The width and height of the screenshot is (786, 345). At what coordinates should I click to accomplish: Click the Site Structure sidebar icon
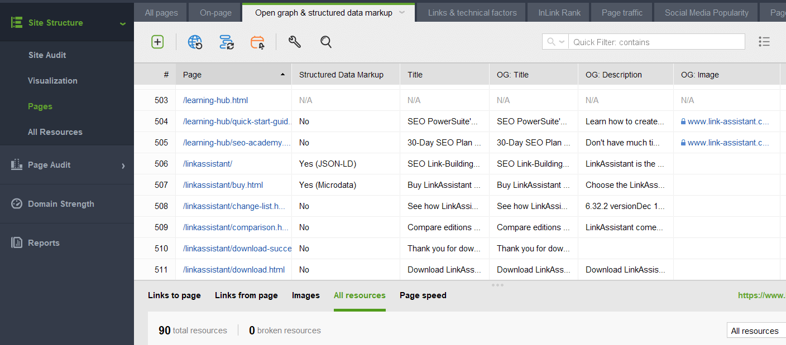tap(17, 23)
